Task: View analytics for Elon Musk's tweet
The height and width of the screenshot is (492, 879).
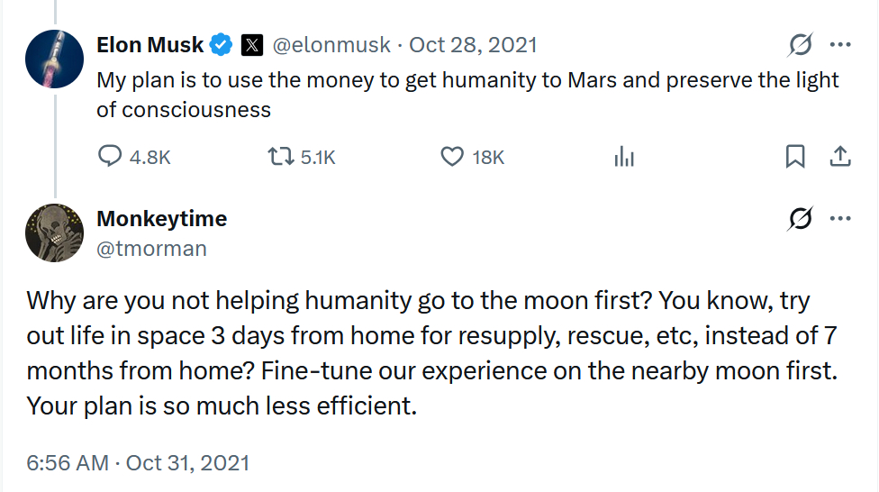Action: 624,157
